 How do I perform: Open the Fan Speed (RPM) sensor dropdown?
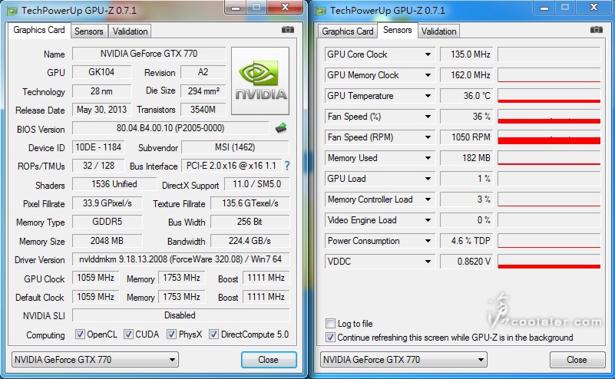(x=428, y=137)
